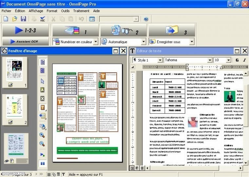
Task: Open the Format menu
Action: (52, 11)
